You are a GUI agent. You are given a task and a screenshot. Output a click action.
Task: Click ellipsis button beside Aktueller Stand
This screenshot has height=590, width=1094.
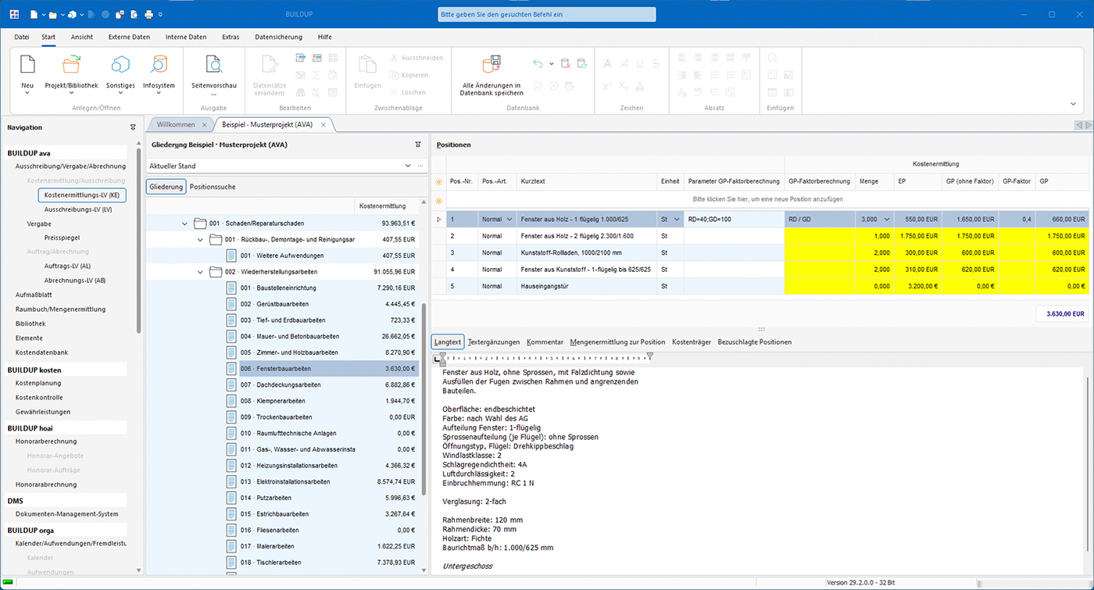[x=420, y=166]
